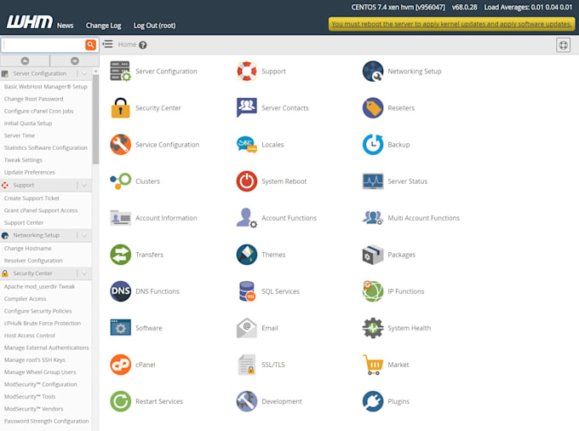579x431 pixels.
Task: Collapse the Support sidebar section
Action: (84, 185)
